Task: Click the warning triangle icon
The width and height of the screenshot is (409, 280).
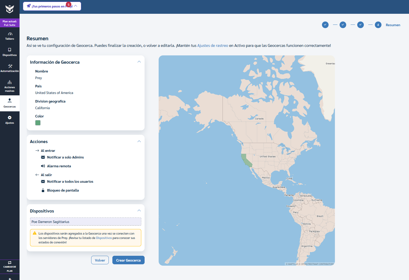Action: [35, 233]
